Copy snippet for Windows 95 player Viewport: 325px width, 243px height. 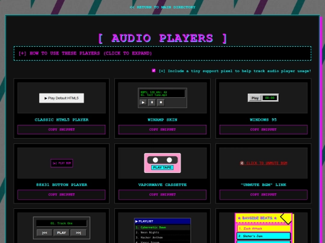pyautogui.click(x=263, y=130)
